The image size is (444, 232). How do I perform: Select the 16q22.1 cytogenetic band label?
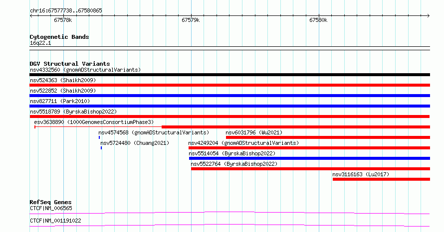tap(40, 43)
